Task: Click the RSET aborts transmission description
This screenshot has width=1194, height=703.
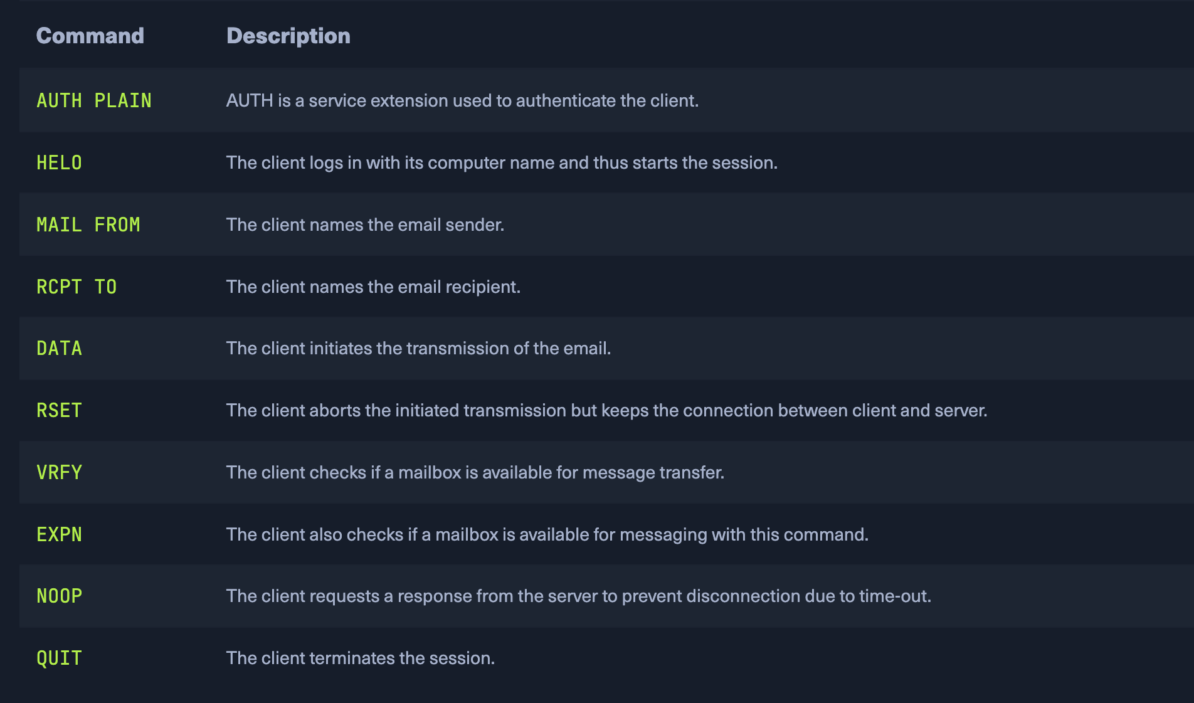Action: click(606, 410)
